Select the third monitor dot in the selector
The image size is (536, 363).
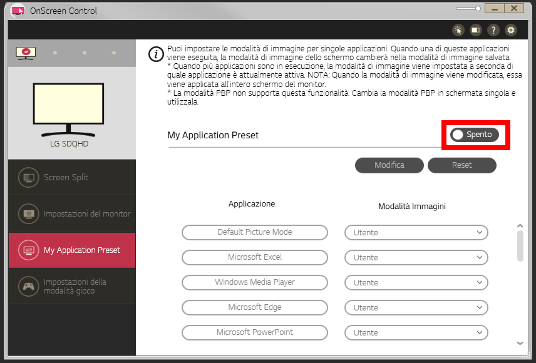[x=85, y=53]
